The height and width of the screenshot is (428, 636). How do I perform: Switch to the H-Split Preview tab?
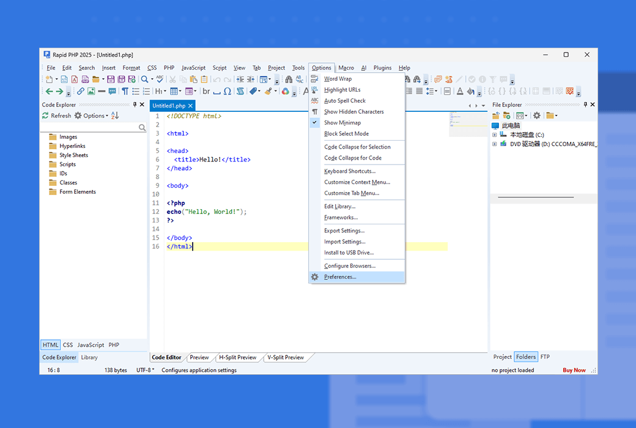pos(238,358)
